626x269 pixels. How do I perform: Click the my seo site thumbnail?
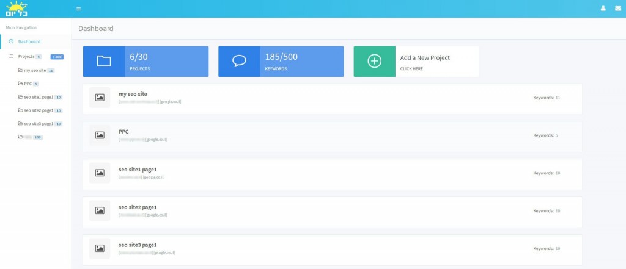(100, 98)
